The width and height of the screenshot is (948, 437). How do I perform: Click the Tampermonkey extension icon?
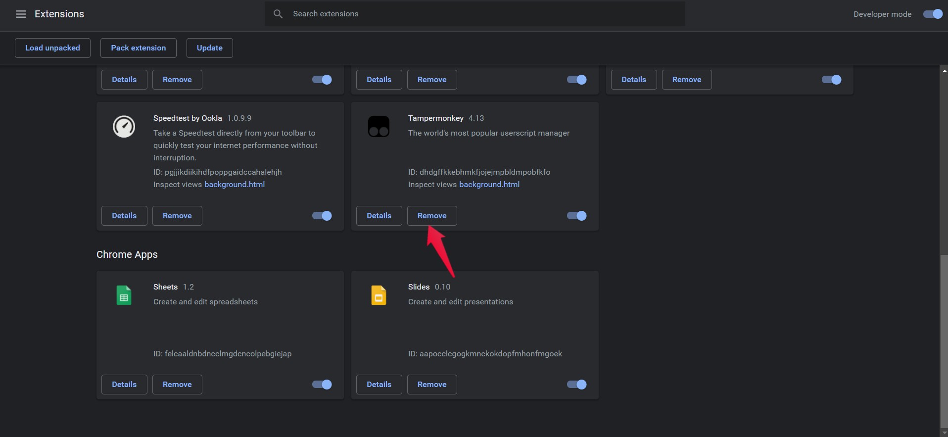[379, 127]
